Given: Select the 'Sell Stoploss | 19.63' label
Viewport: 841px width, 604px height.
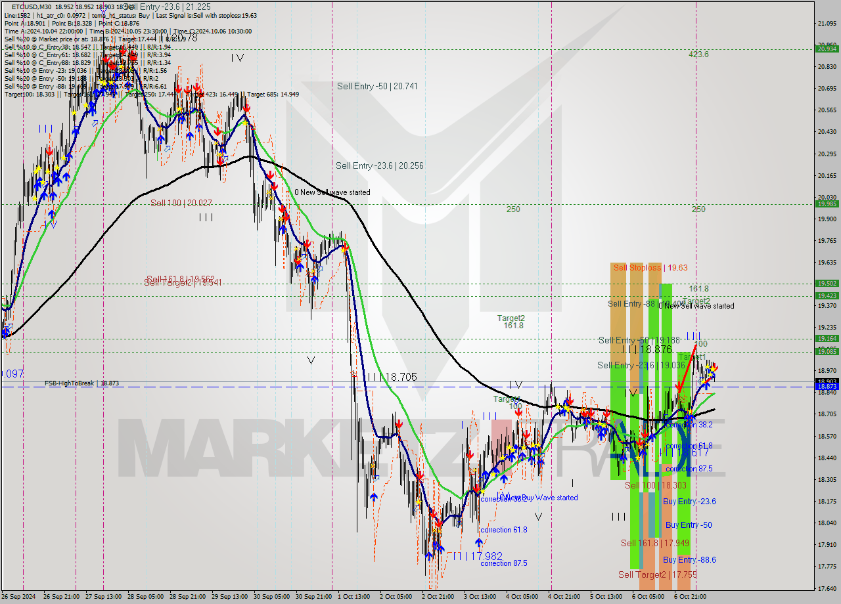Looking at the screenshot, I should (x=650, y=267).
